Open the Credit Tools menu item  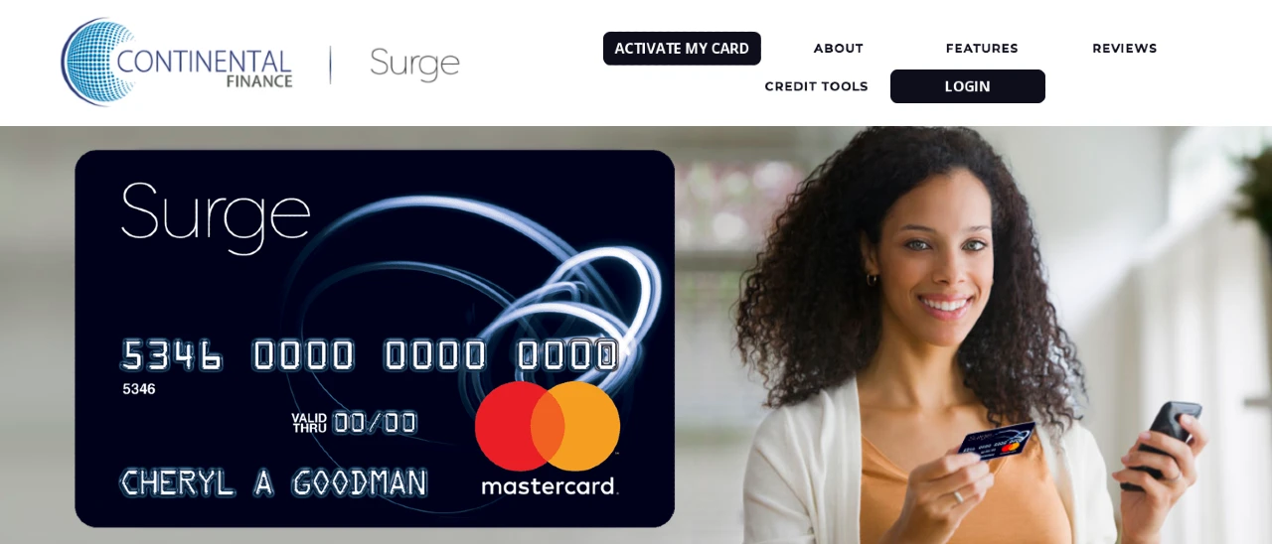click(816, 86)
